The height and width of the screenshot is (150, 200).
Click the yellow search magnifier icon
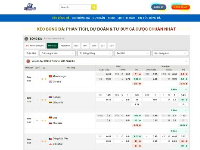point(94,7)
